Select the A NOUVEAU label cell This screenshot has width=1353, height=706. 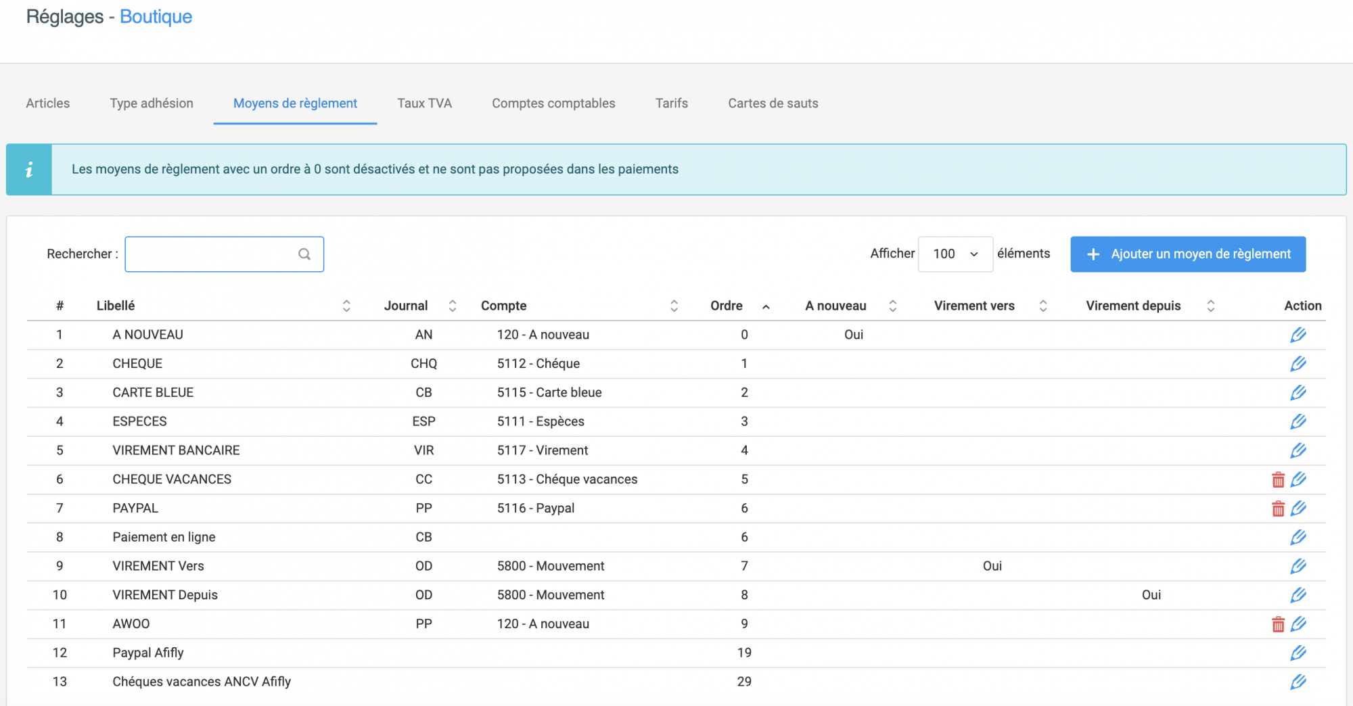[x=147, y=335]
